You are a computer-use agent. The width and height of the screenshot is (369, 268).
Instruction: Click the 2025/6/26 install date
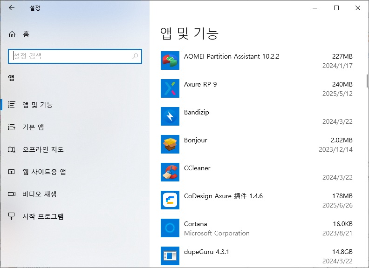pos(337,206)
